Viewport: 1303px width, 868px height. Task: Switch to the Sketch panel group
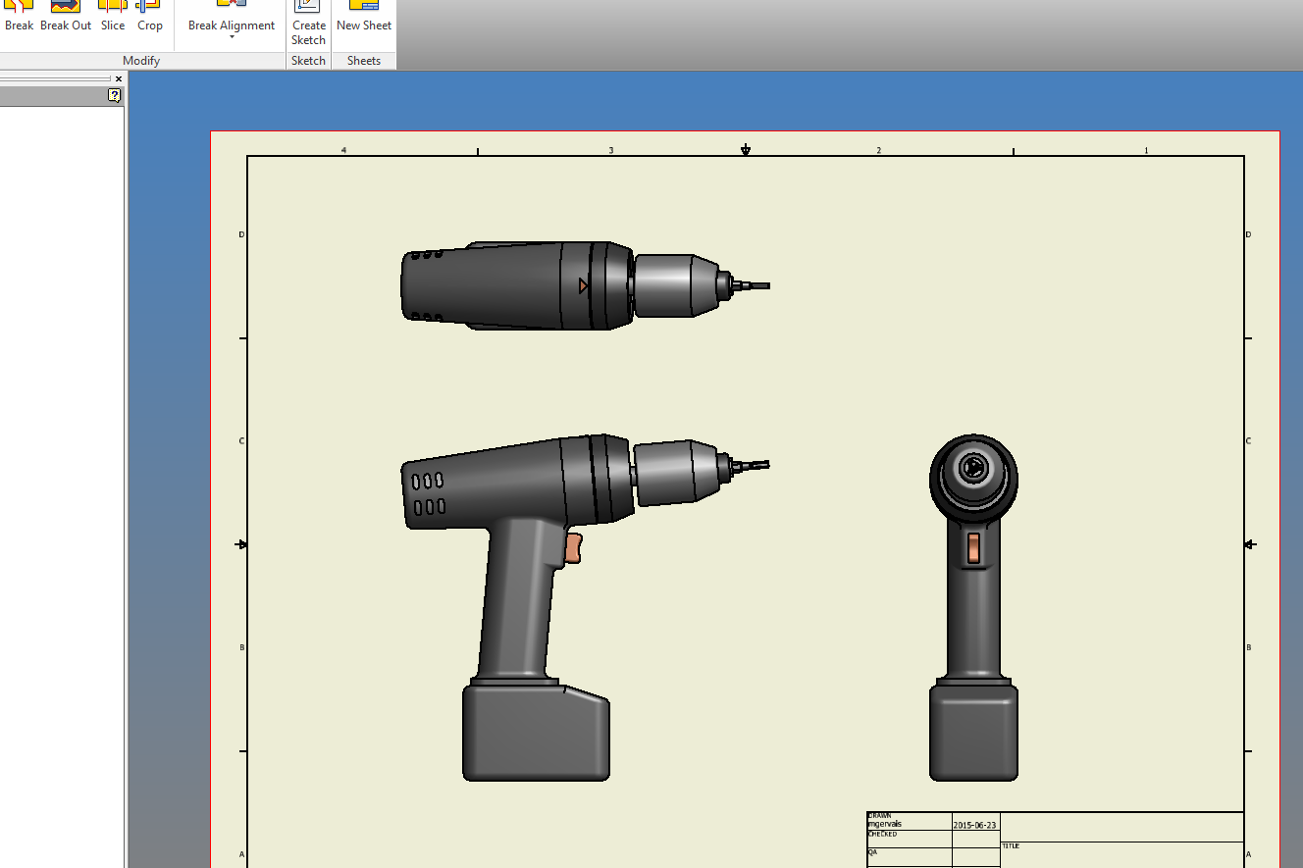tap(308, 60)
